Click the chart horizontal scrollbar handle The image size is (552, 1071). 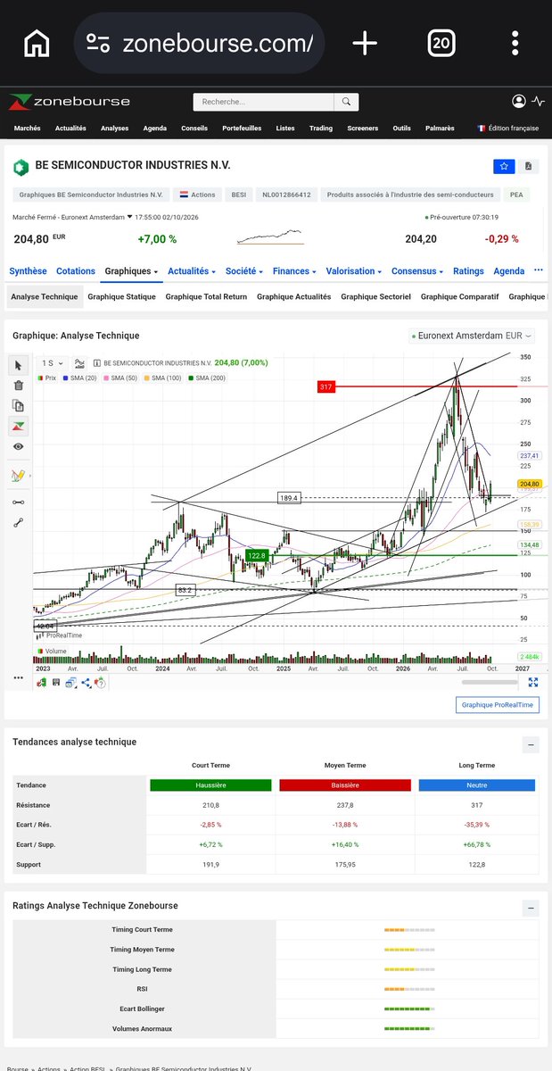[x=490, y=683]
